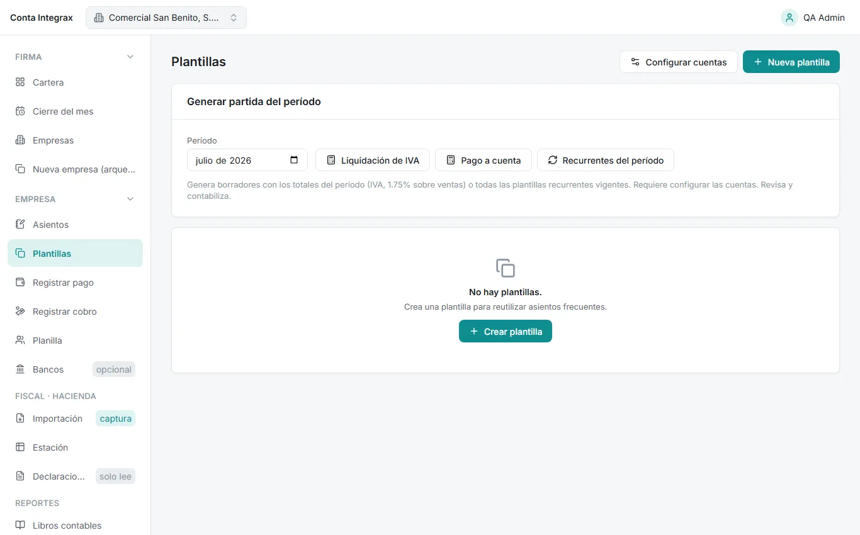
Task: Collapse the FIRMA section chevron
Action: click(x=130, y=57)
